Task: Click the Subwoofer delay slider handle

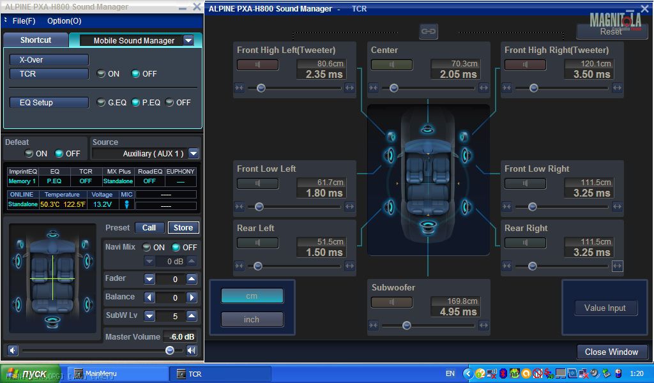Action: [x=407, y=326]
